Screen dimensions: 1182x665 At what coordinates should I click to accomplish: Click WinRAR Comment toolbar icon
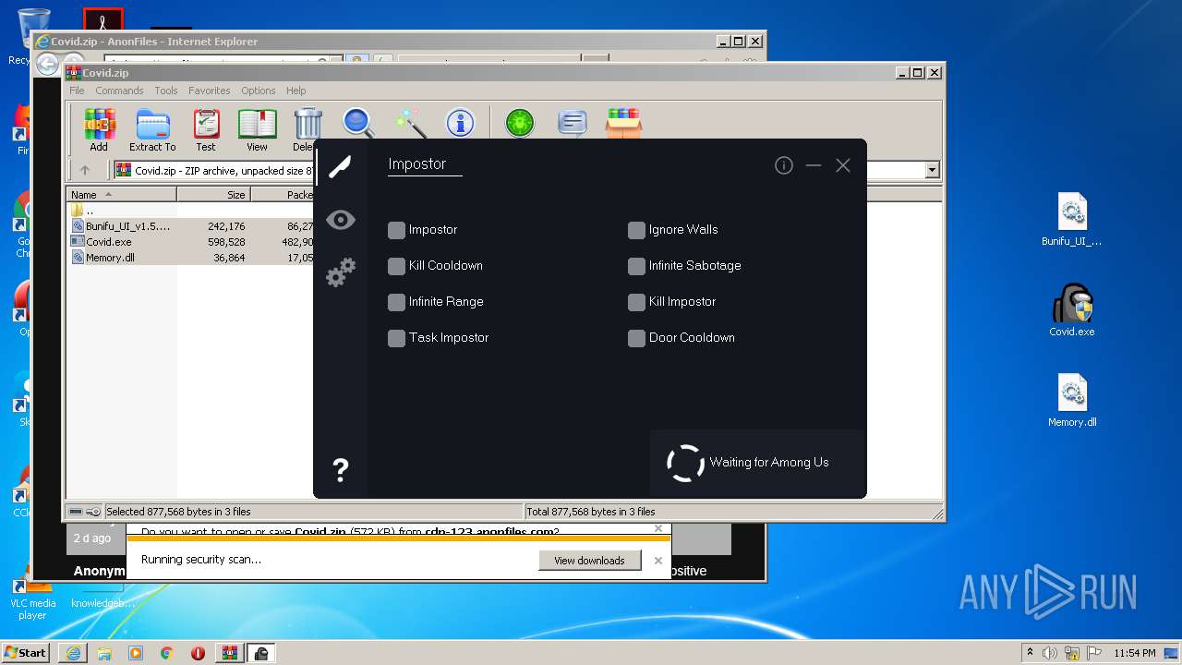(x=573, y=123)
